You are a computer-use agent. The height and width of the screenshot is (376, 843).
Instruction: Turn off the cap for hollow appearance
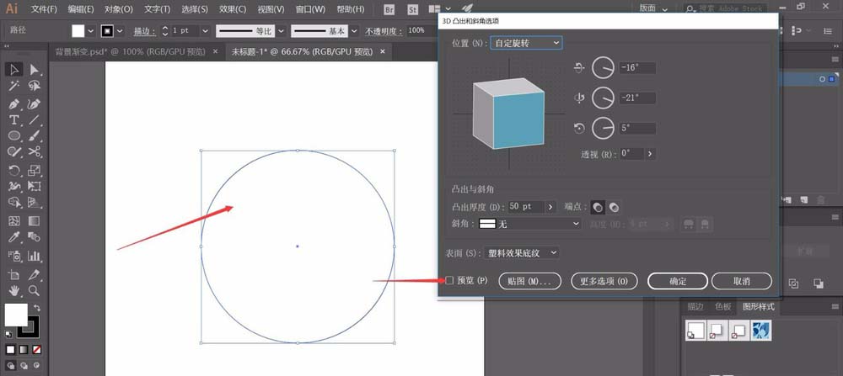pos(615,207)
